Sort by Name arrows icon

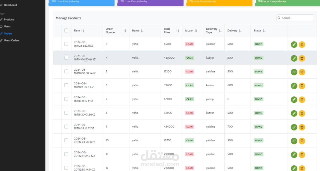tap(142, 31)
